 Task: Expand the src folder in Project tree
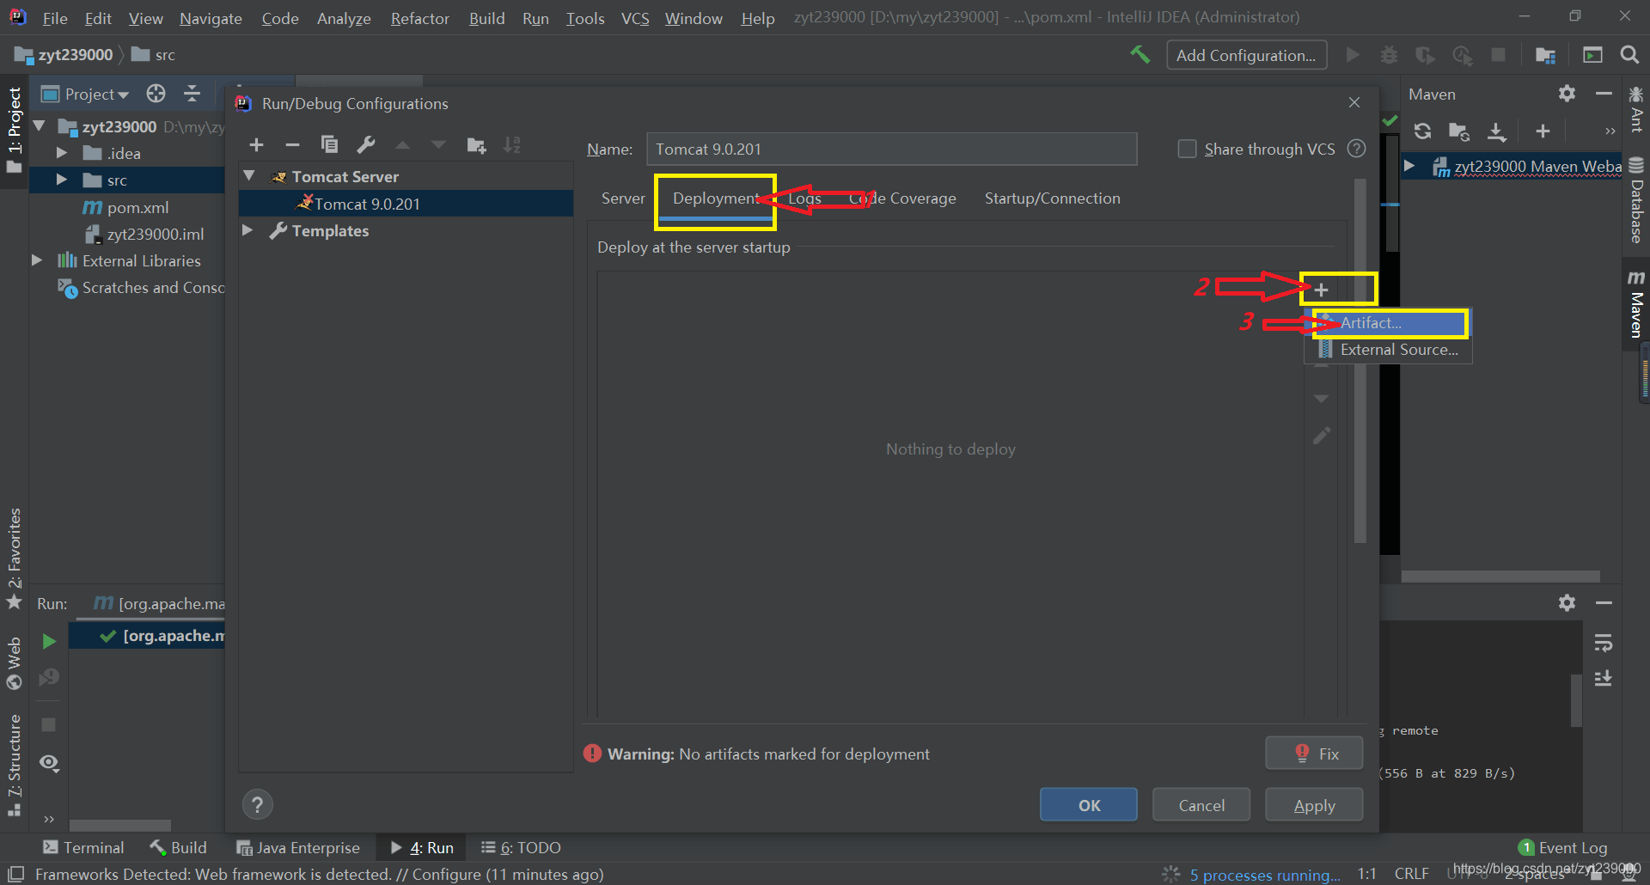[x=62, y=180]
